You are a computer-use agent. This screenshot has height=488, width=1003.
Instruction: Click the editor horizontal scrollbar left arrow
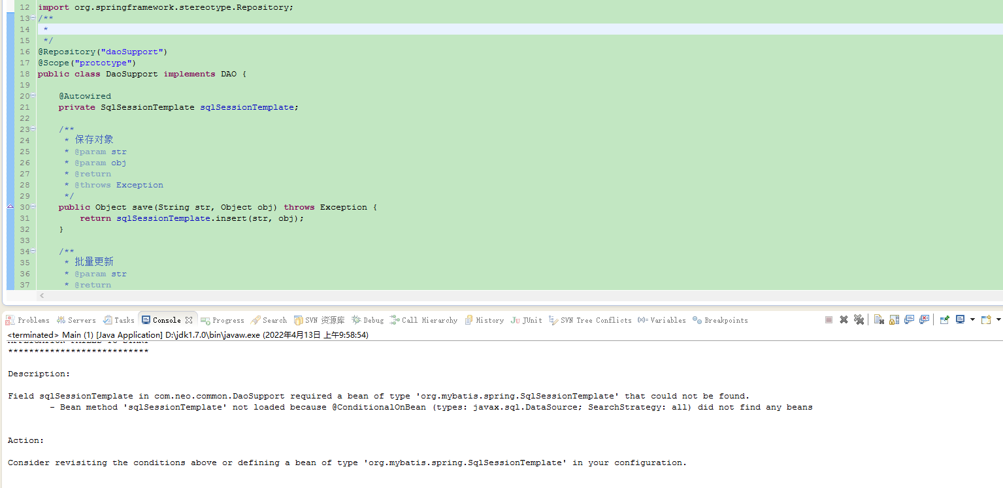click(42, 296)
